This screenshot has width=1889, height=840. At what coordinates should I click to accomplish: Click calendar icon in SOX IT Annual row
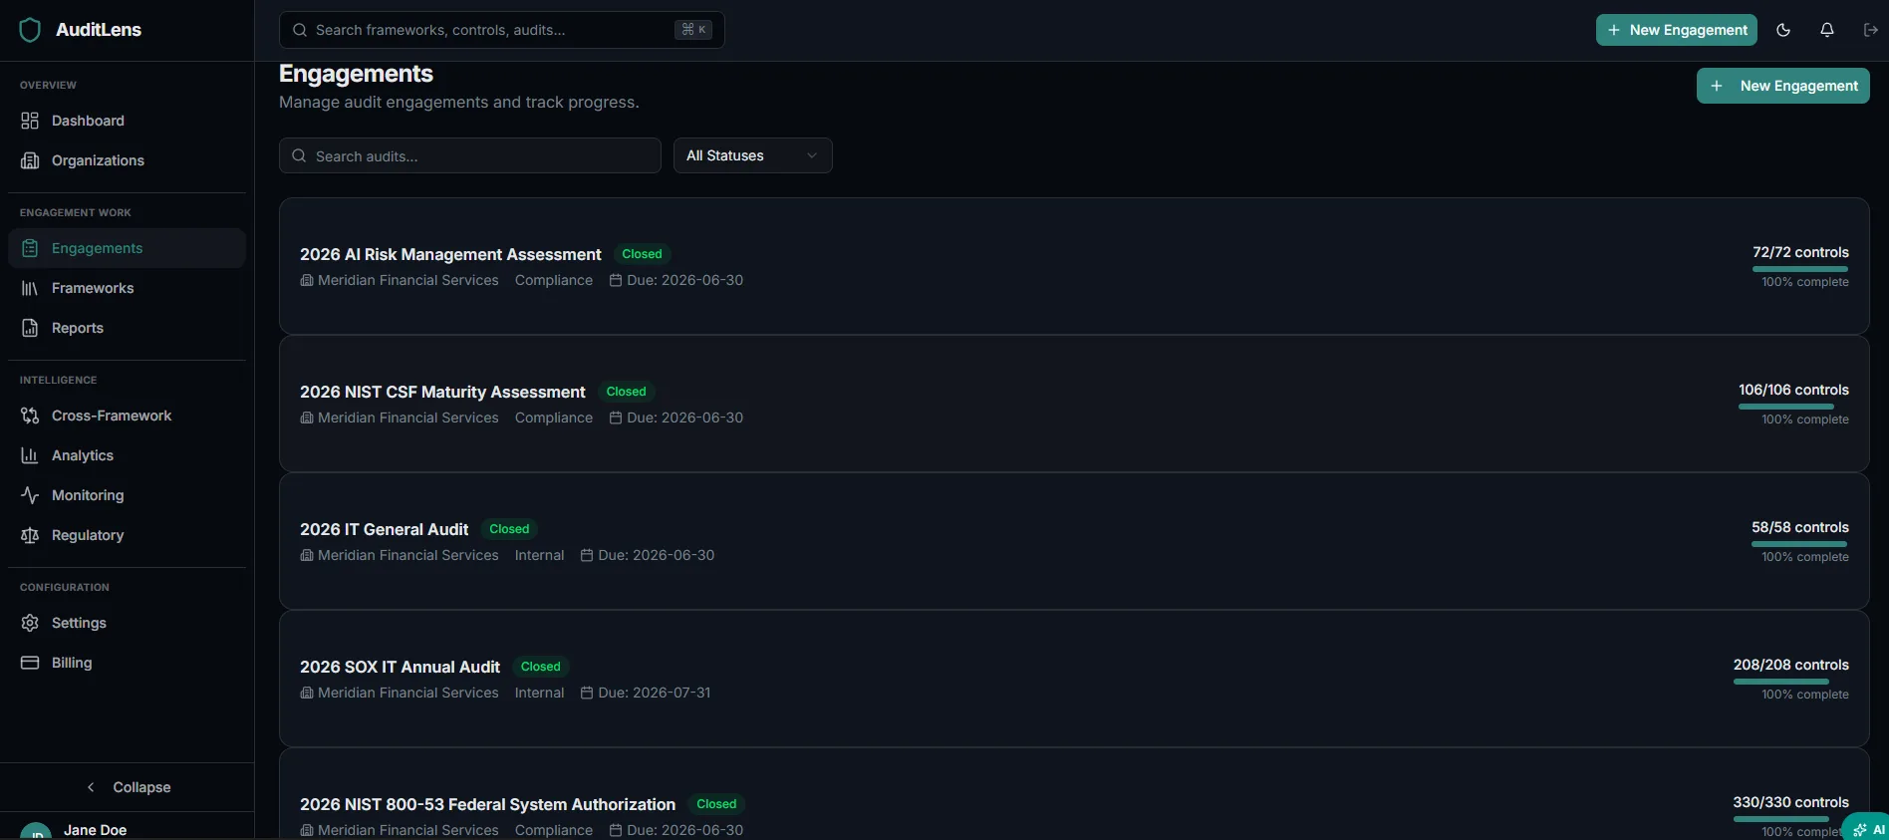587,694
